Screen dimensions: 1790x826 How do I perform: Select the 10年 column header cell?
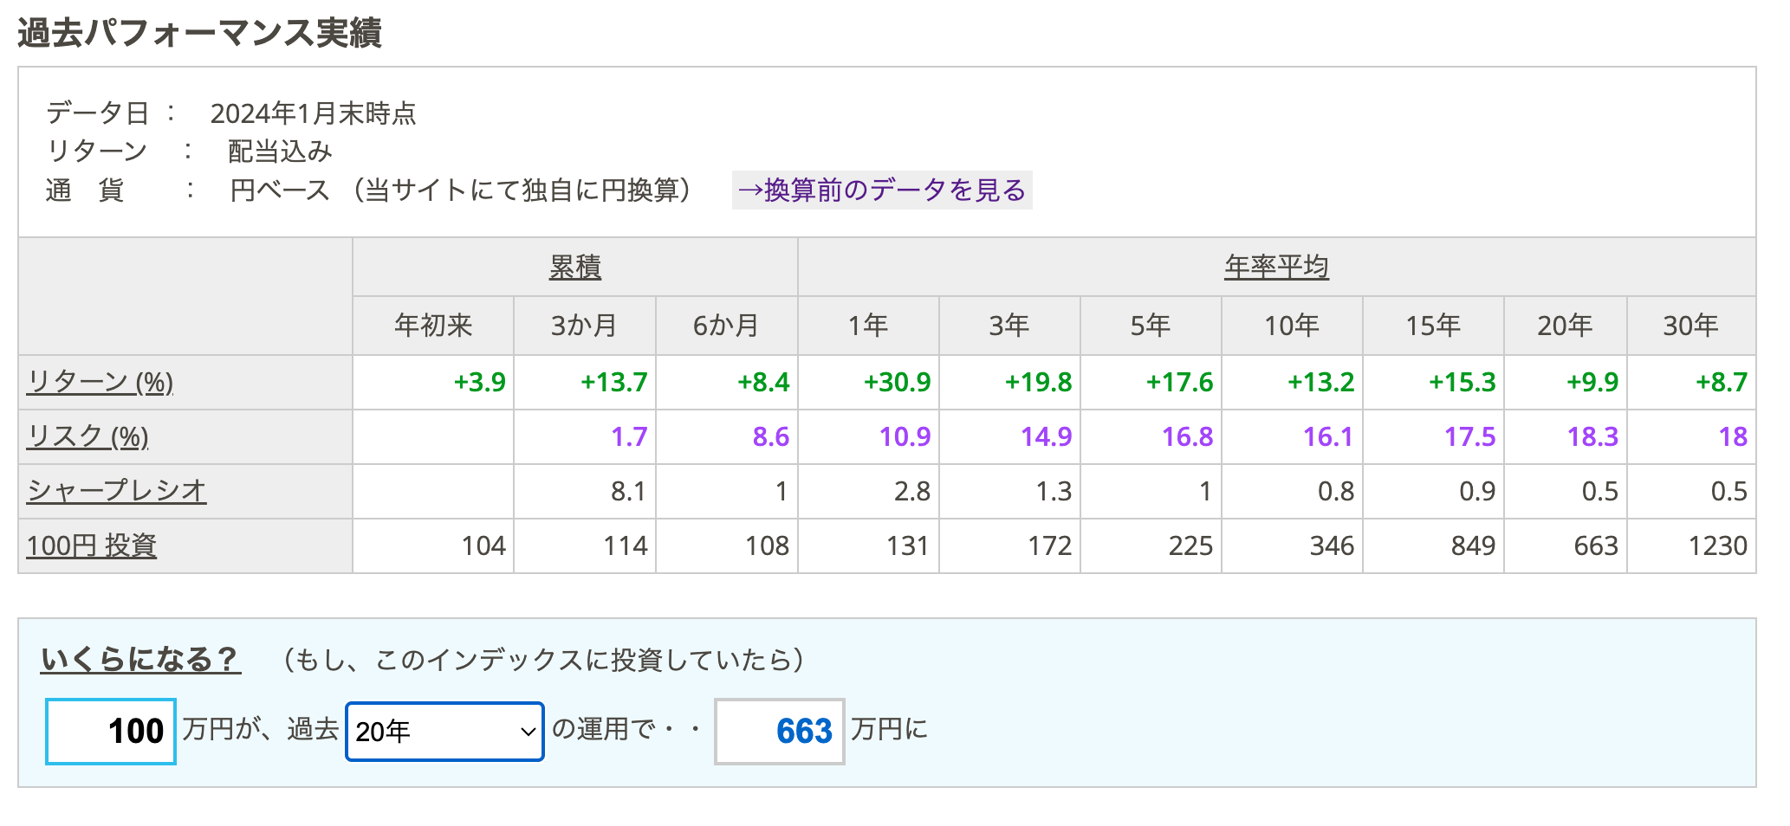(x=1292, y=326)
